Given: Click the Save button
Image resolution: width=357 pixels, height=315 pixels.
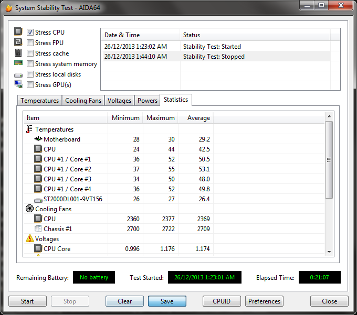Looking at the screenshot, I should tap(167, 301).
